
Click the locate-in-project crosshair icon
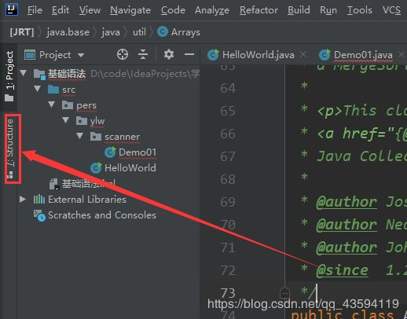[x=123, y=54]
